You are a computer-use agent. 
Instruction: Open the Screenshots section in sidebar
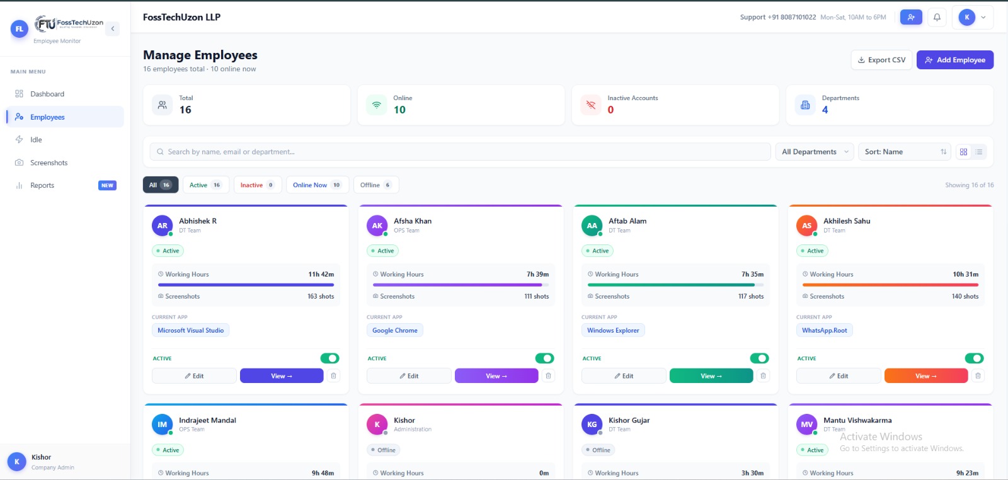(x=65, y=163)
